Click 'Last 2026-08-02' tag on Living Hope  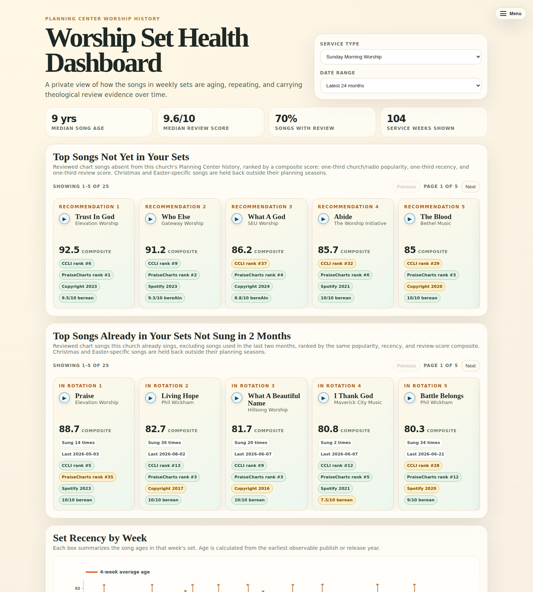click(x=167, y=454)
